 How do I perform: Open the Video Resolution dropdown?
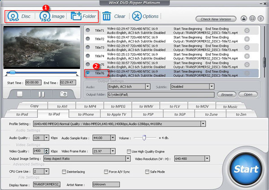pos(207,159)
